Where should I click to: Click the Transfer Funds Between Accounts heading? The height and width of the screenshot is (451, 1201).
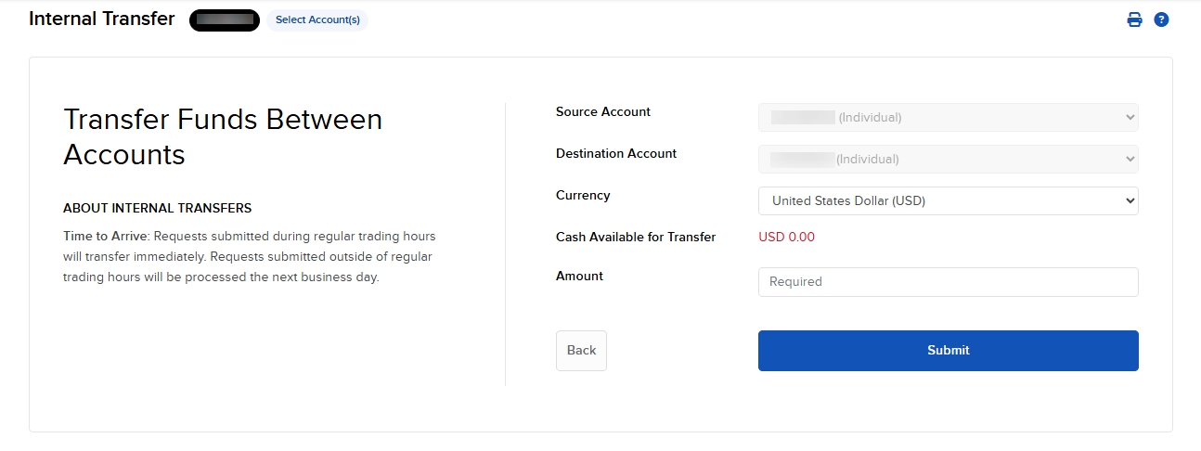223,136
